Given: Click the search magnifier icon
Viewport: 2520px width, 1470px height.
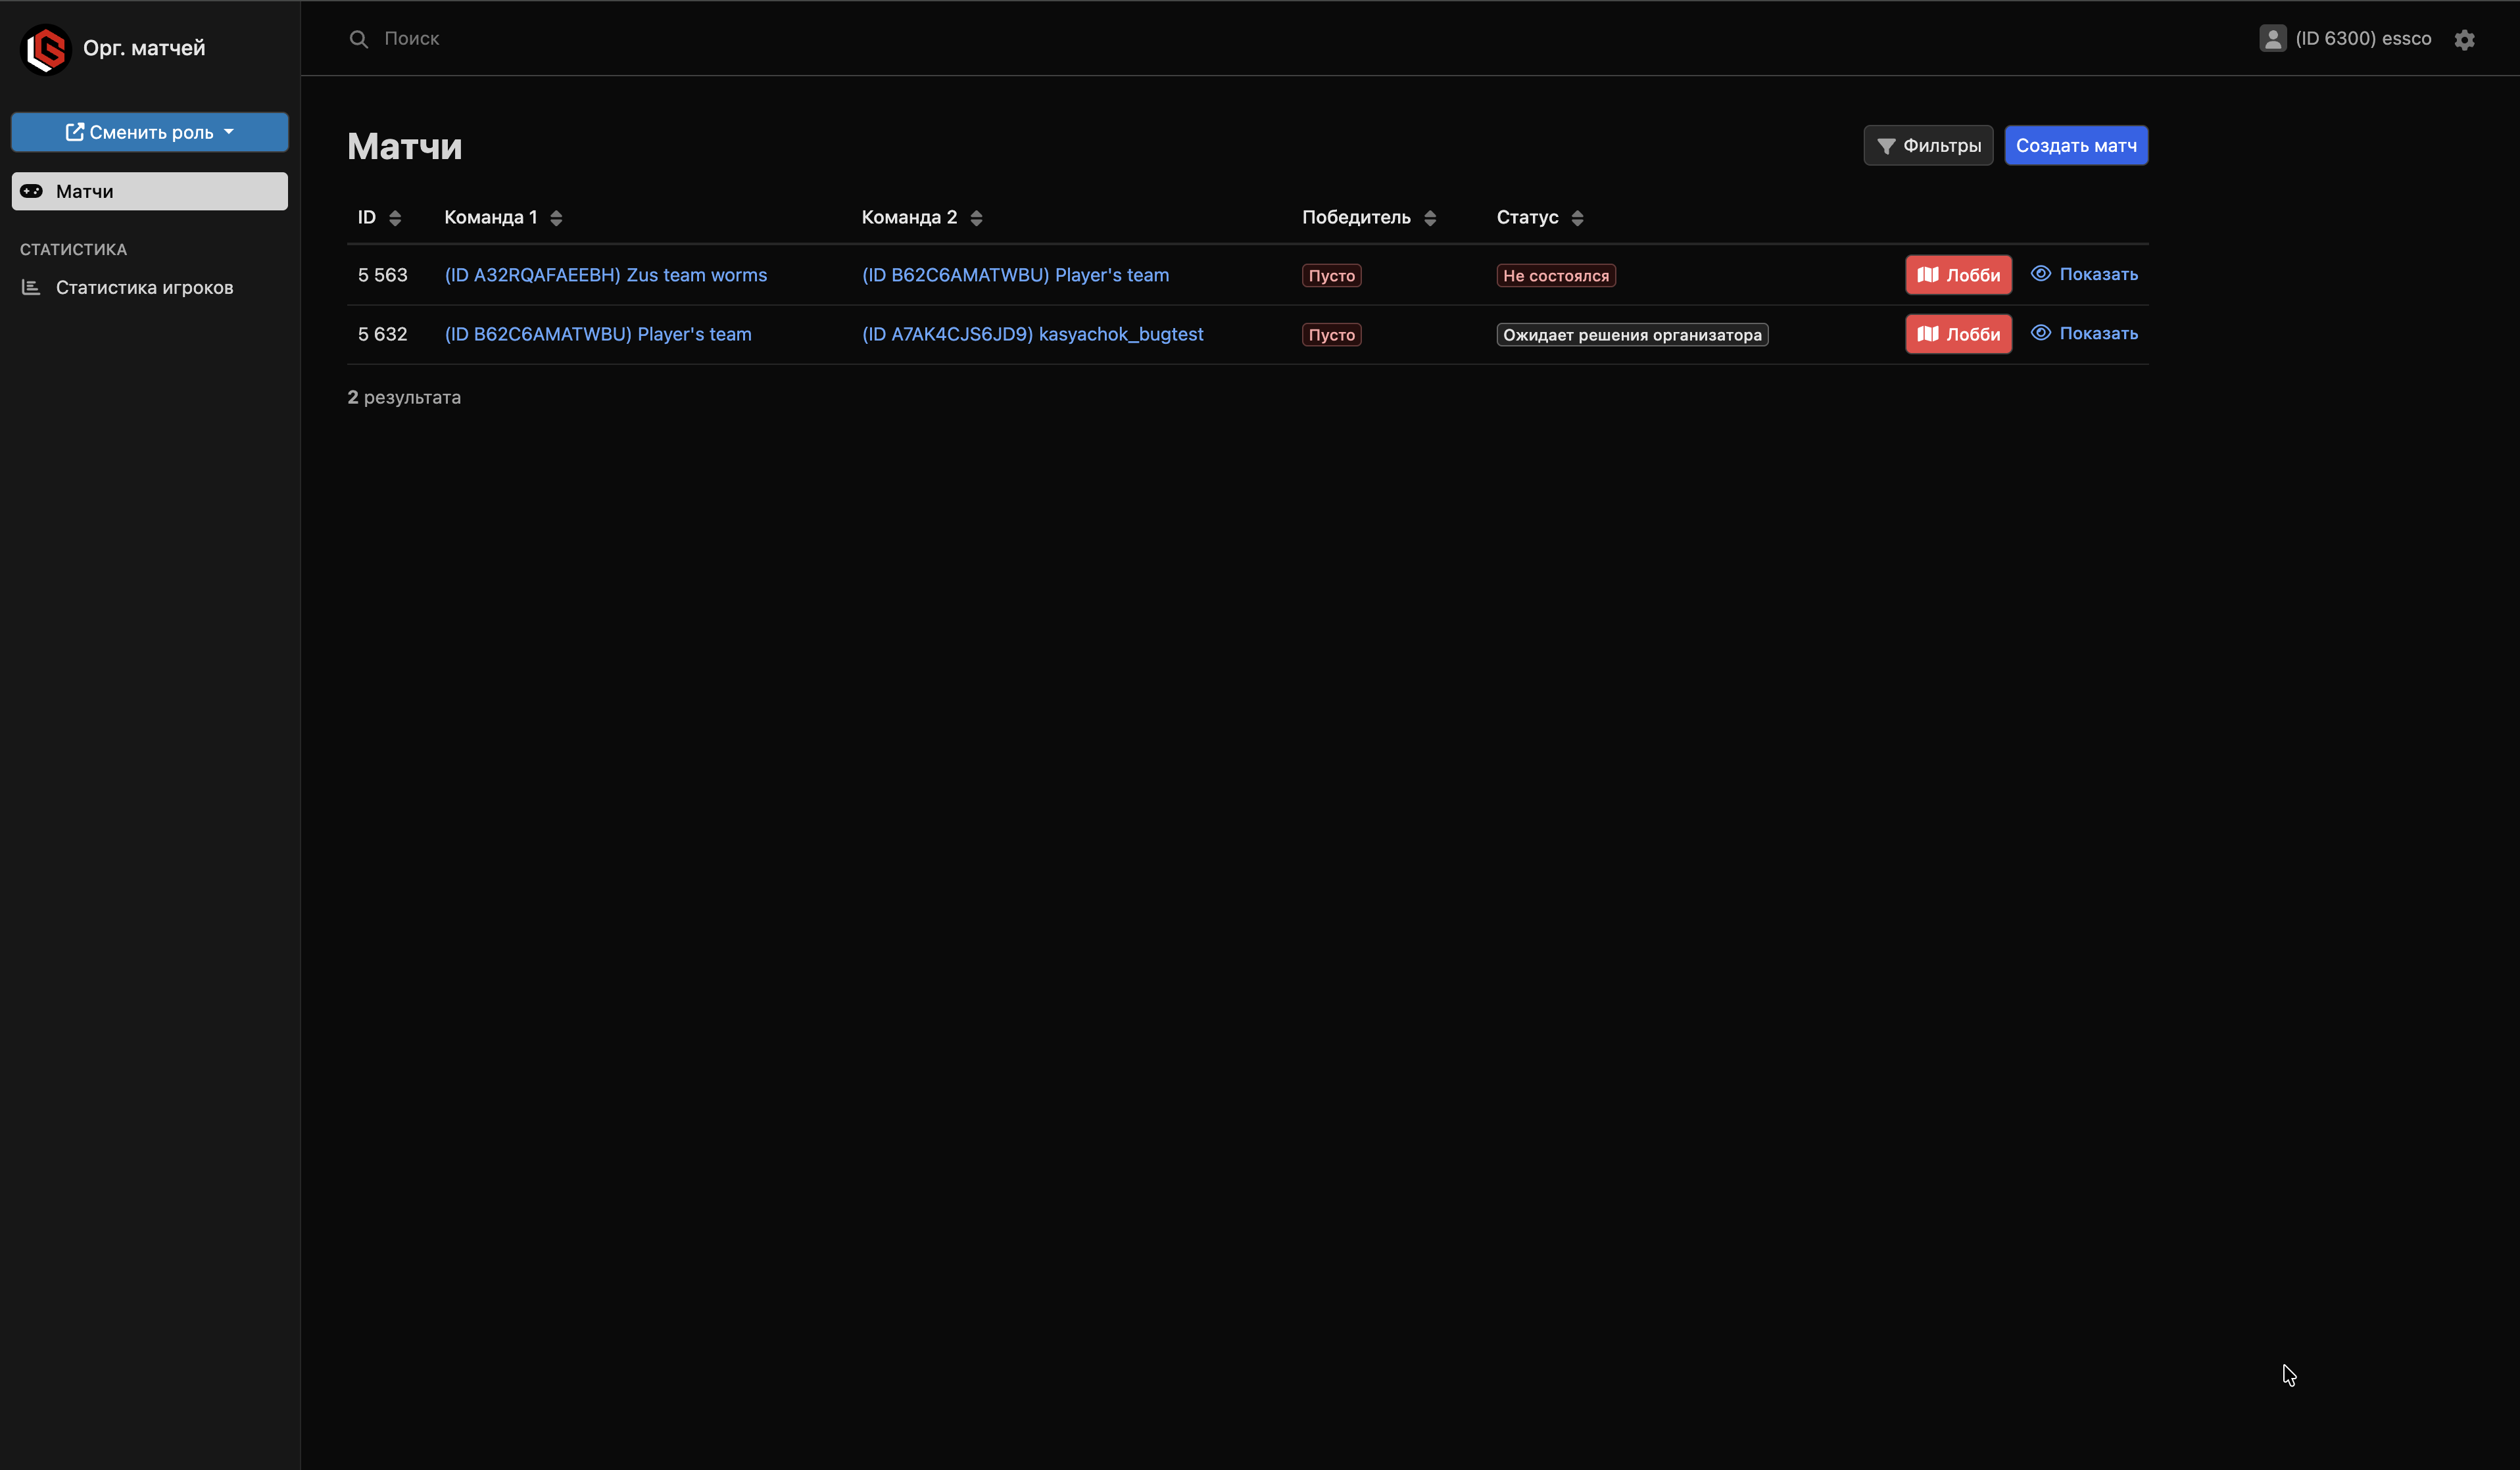Looking at the screenshot, I should [358, 39].
